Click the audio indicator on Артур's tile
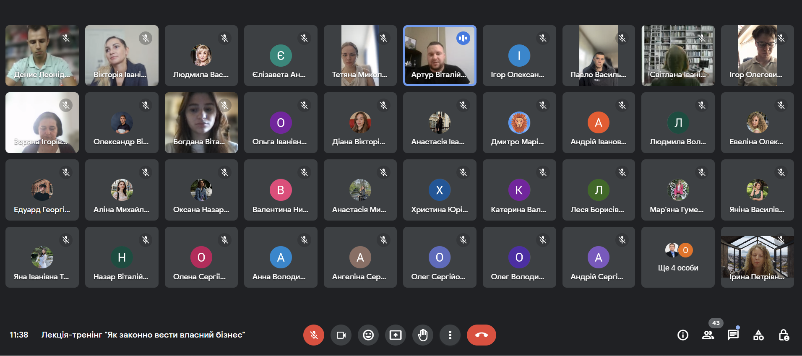Screen dimensions: 802x356 coord(463,38)
